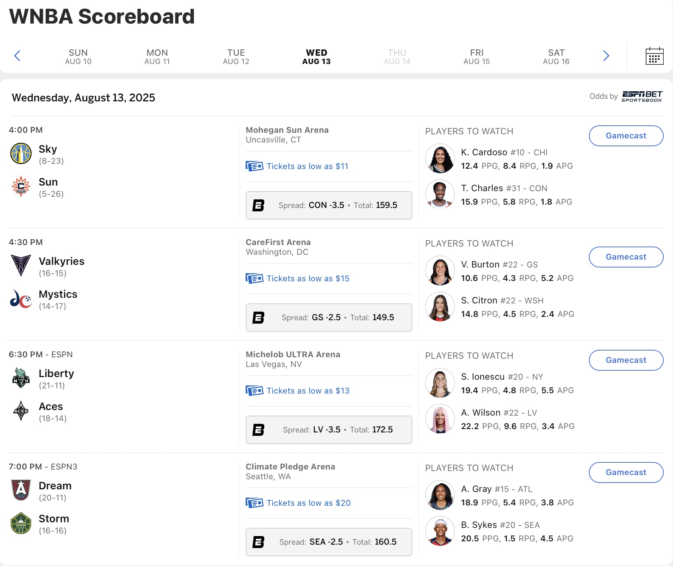The image size is (673, 566).
Task: Click the 'Michelob ULTRA Arena' venue text
Action: [293, 354]
